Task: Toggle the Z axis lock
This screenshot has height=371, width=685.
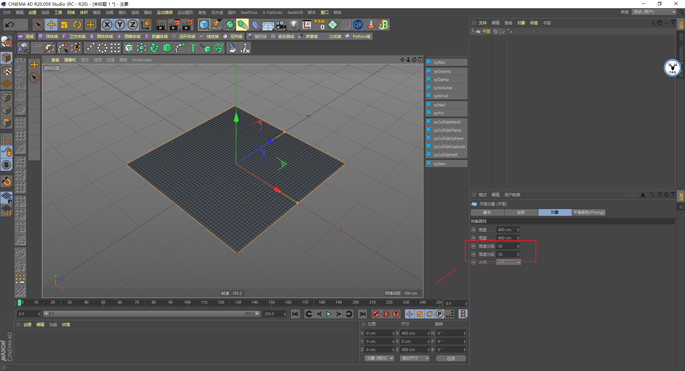Action: coord(132,25)
